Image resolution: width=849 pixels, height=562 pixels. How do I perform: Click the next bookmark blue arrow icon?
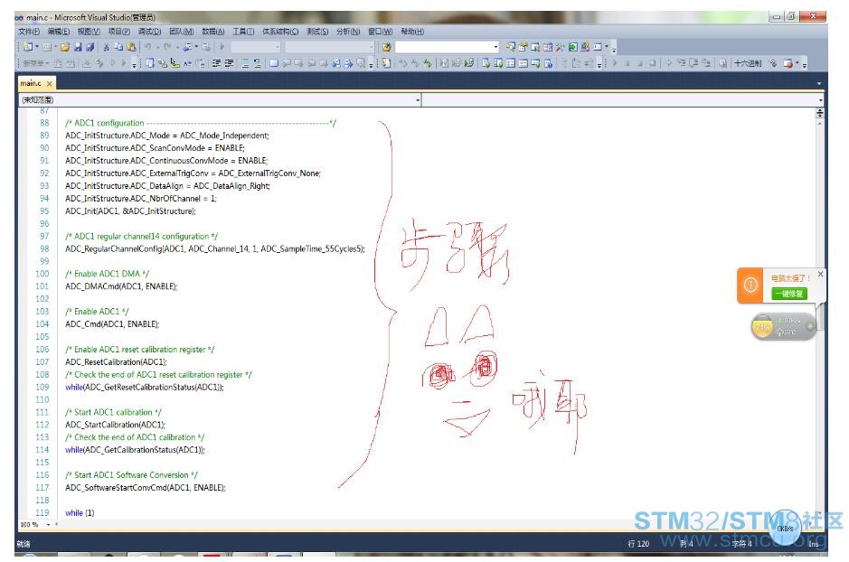[348, 63]
